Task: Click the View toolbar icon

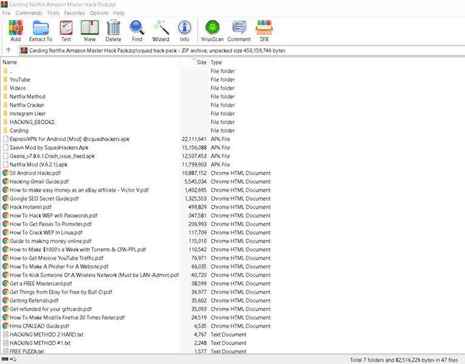Action: click(90, 27)
